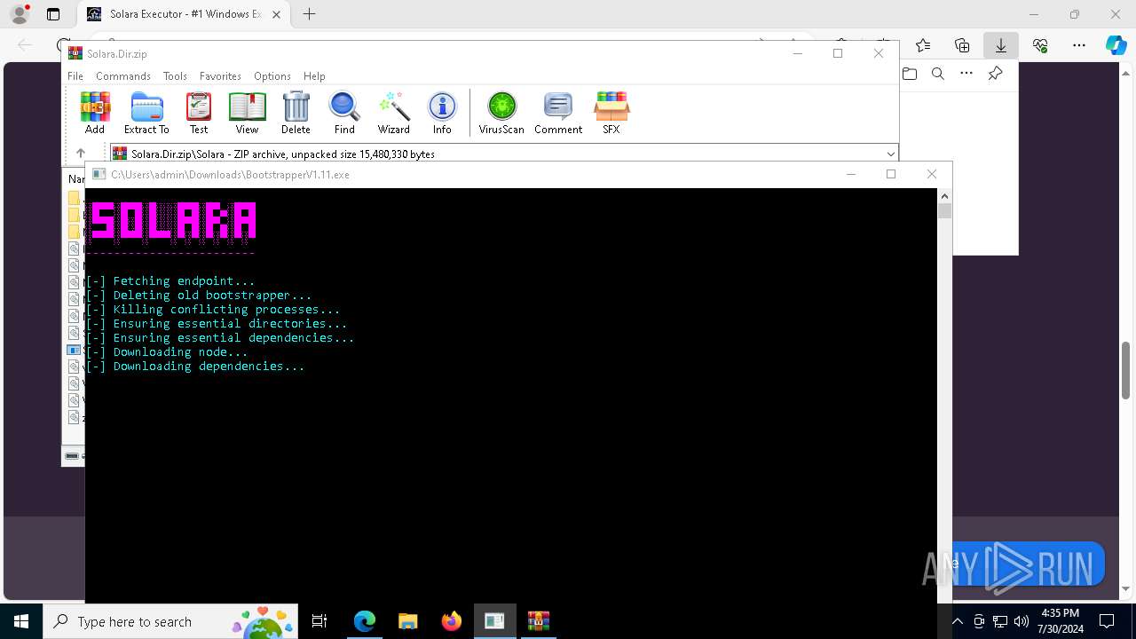Viewport: 1136px width, 639px height.
Task: Start VirusScan on the archive
Action: (501, 113)
